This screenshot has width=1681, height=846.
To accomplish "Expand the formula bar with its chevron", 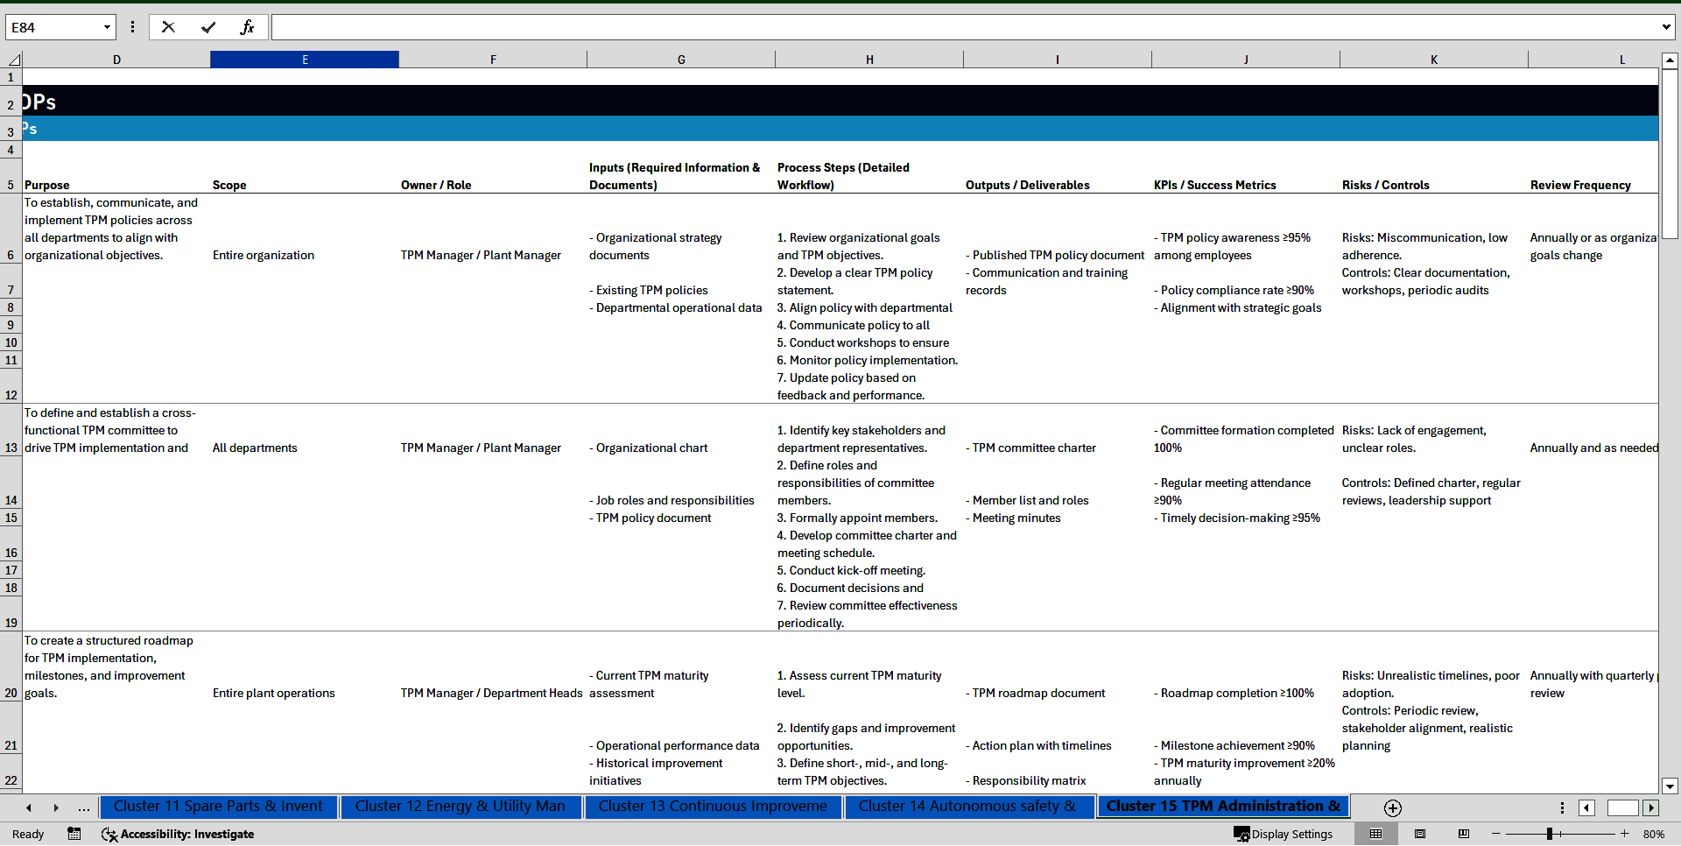I will 1667,27.
